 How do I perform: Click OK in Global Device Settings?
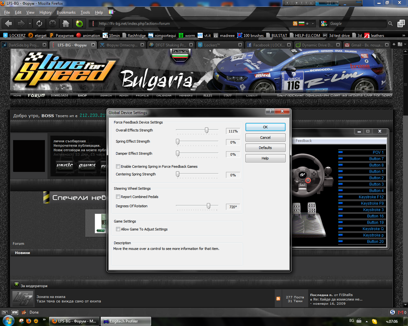click(x=265, y=127)
